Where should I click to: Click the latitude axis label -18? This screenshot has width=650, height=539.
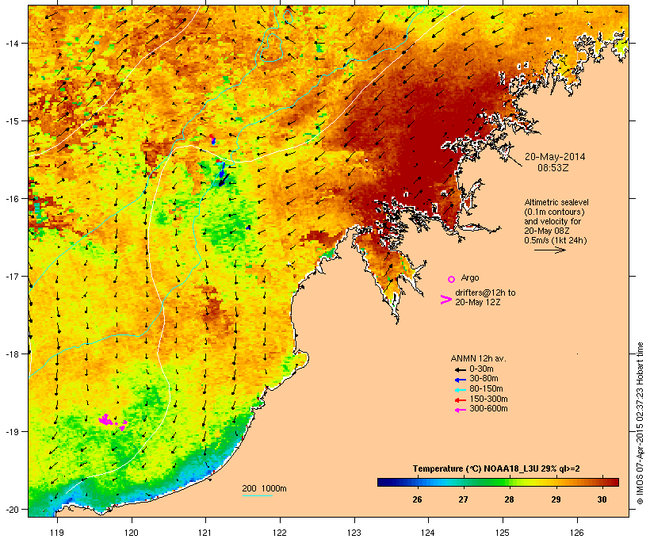point(11,354)
